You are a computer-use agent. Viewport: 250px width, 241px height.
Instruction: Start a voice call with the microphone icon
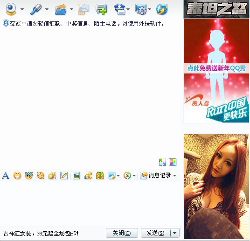point(36,9)
